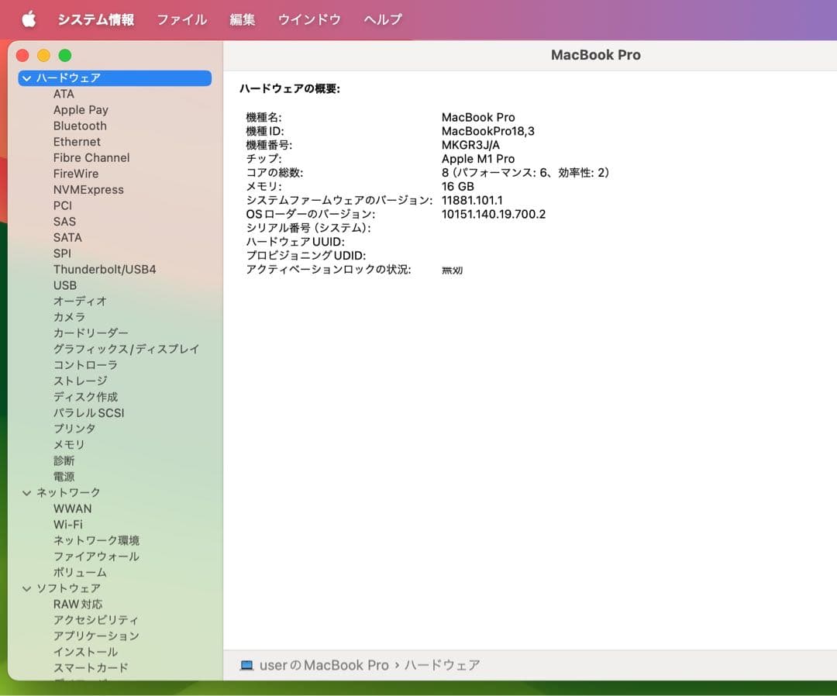Select カメラ in the sidebar
The height and width of the screenshot is (696, 837).
pyautogui.click(x=71, y=317)
